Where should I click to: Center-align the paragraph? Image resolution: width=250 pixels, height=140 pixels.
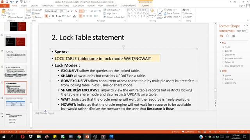84,16
